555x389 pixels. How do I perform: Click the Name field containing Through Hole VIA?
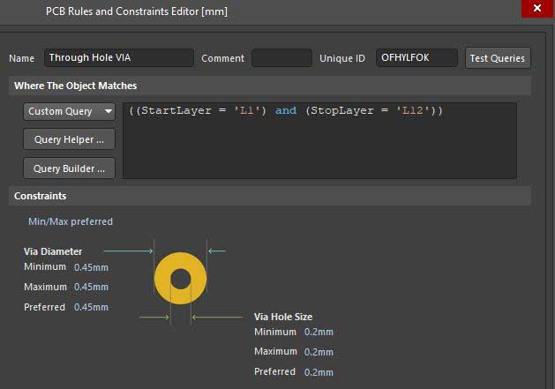tap(118, 58)
